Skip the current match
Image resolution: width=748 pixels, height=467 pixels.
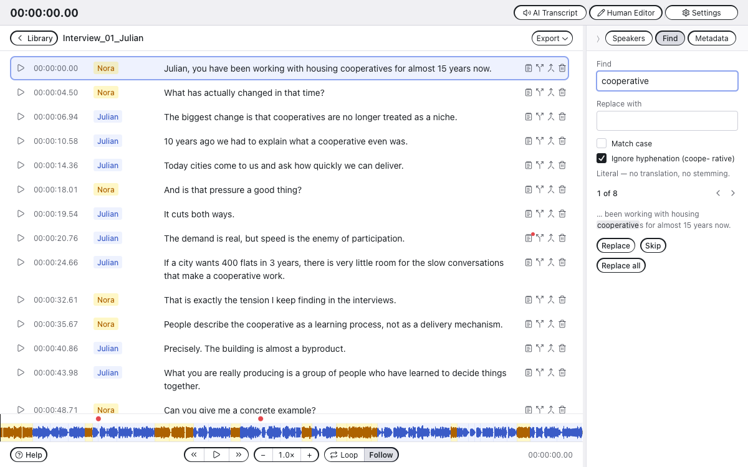pos(653,245)
